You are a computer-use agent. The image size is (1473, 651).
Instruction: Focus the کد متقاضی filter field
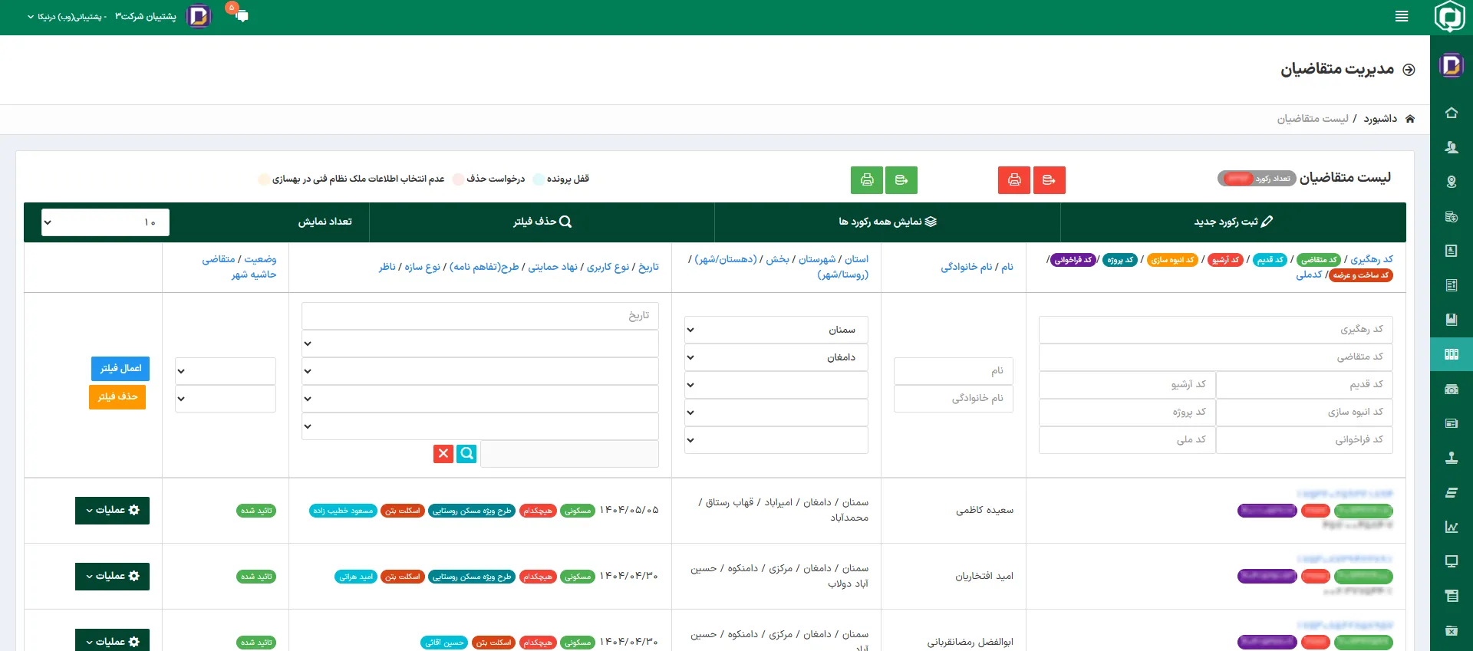click(x=1216, y=357)
